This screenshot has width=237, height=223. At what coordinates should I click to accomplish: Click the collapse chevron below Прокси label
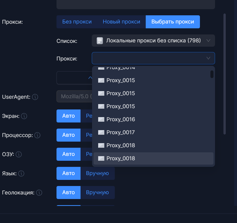click(x=90, y=78)
